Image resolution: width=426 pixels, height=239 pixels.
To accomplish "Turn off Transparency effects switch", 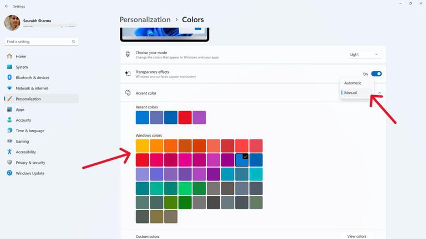I will point(376,74).
